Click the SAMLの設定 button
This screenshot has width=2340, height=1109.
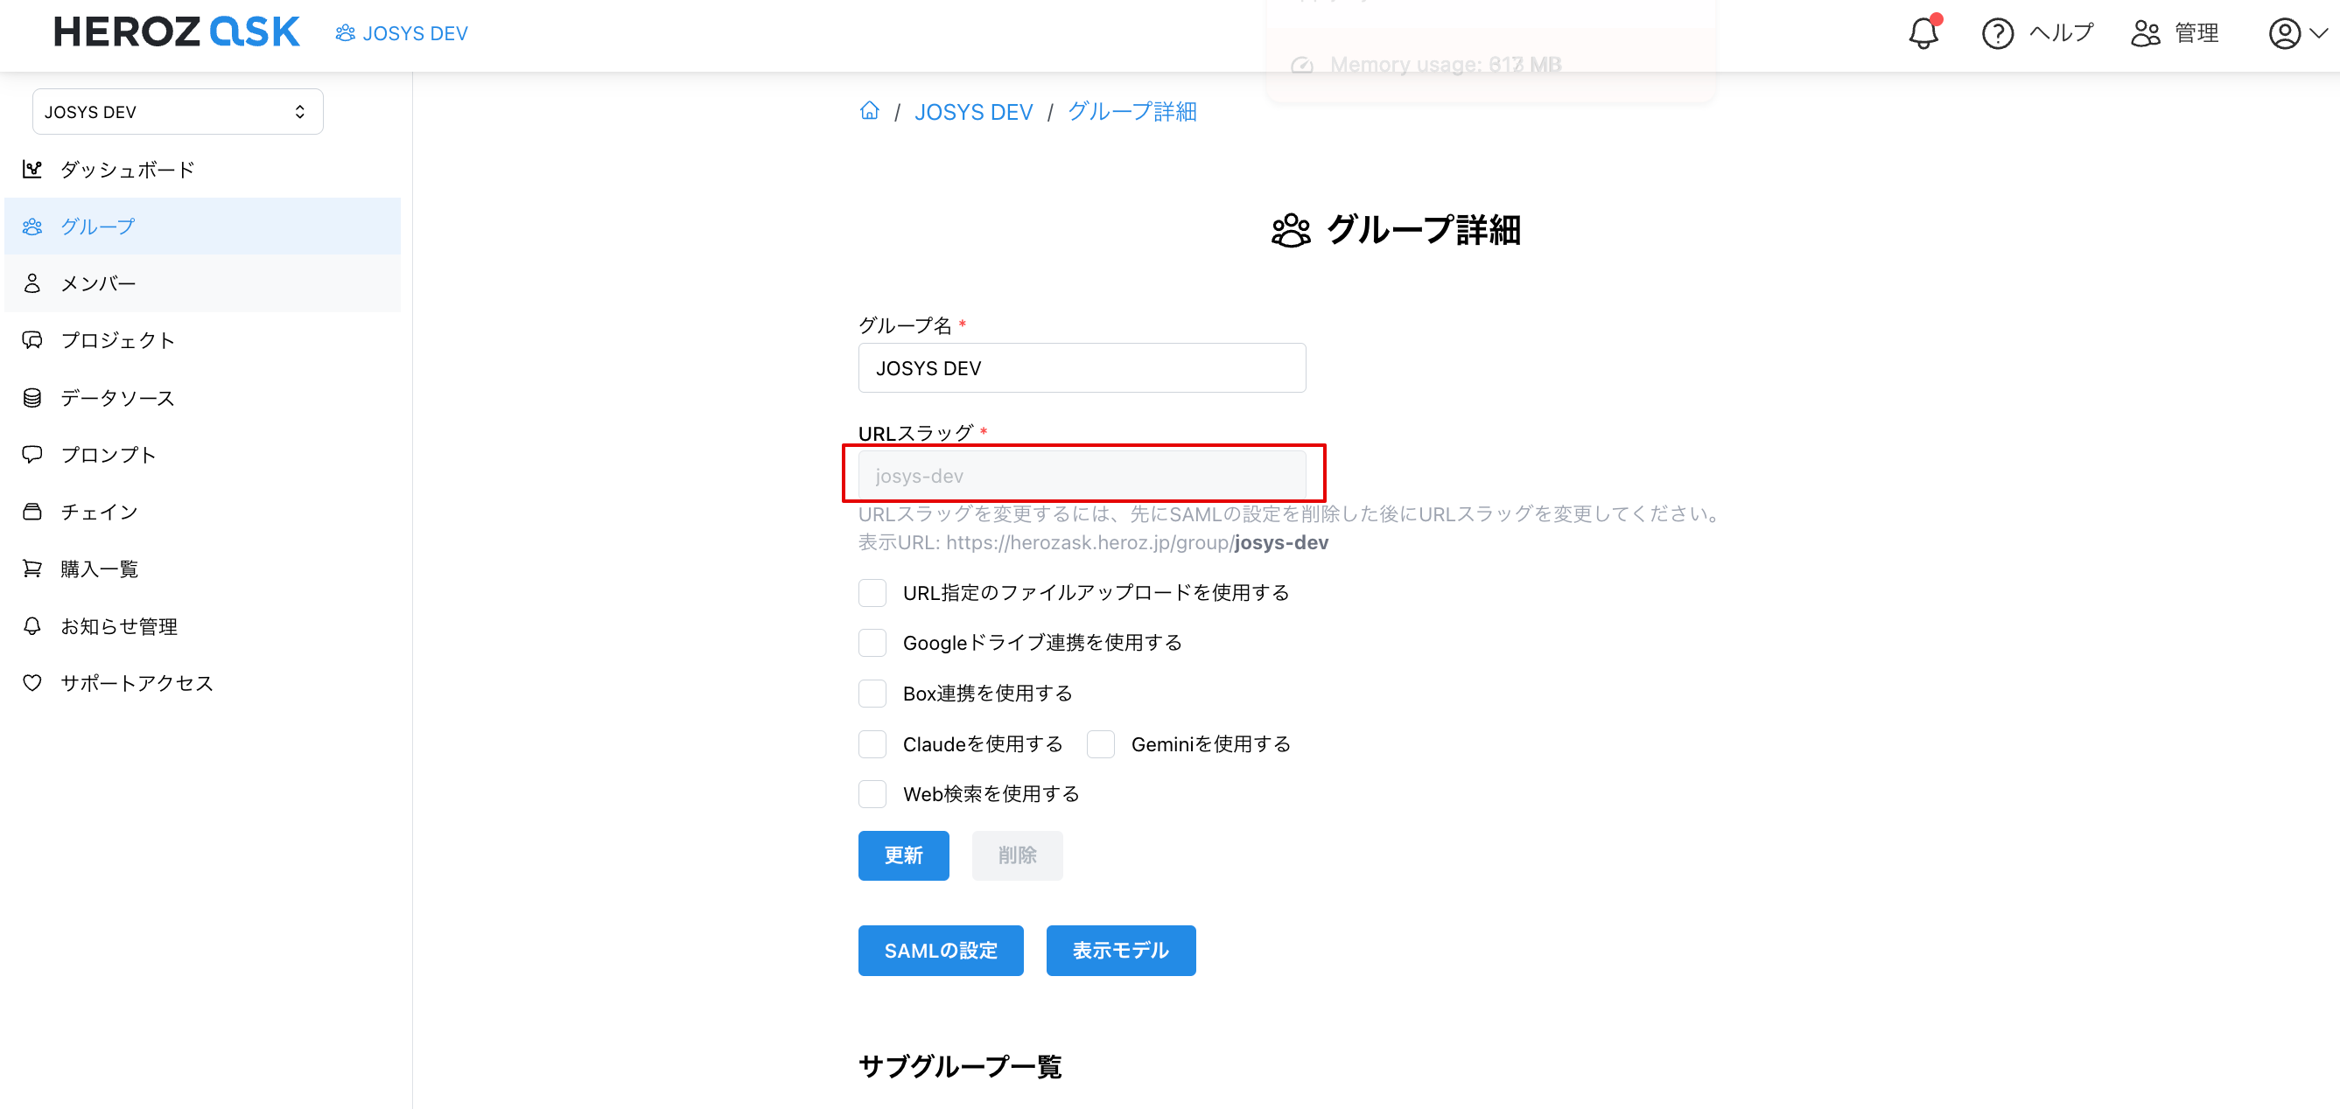940,950
